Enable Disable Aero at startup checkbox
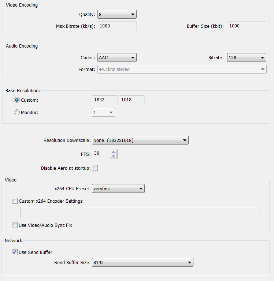The image size is (274, 281). tap(95, 168)
